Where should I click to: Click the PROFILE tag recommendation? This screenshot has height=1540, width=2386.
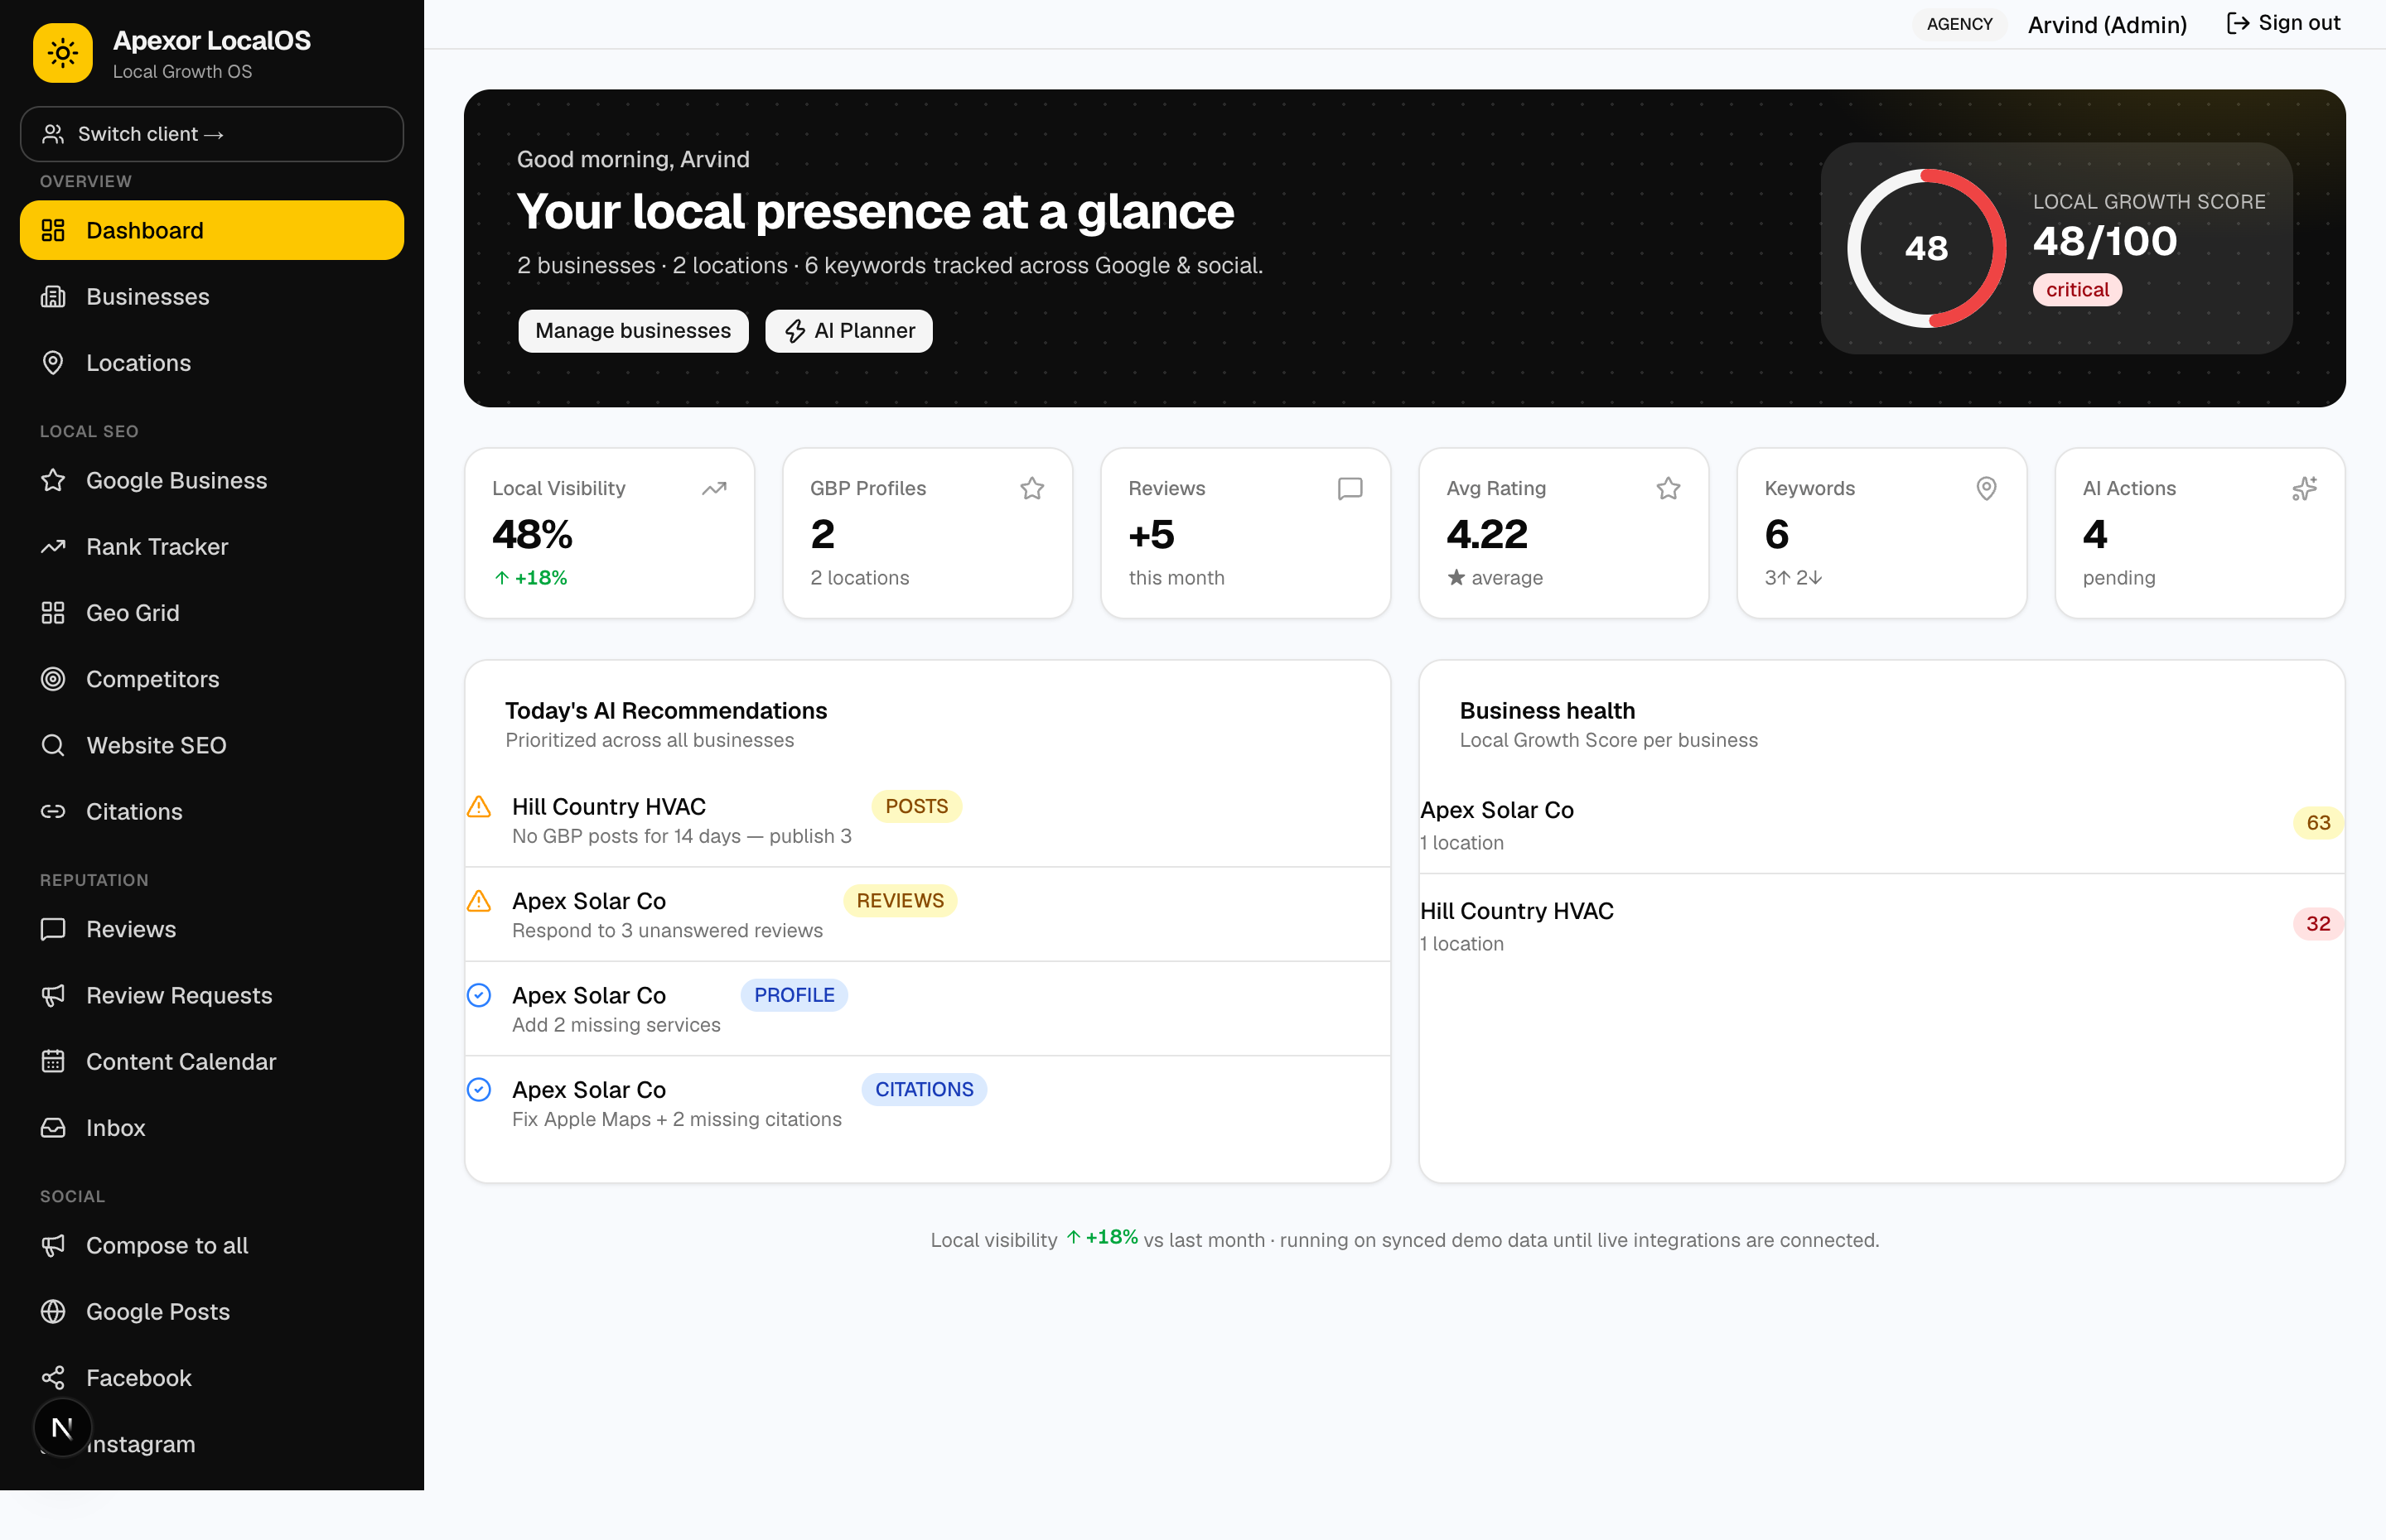coord(794,995)
